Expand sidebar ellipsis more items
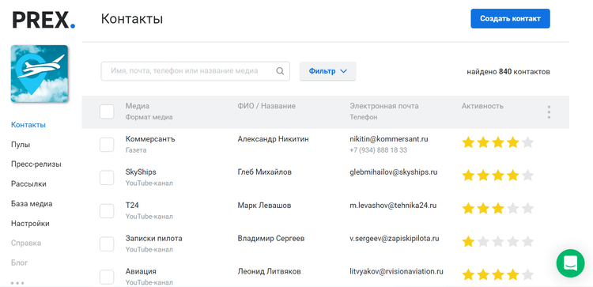This screenshot has height=287, width=593. [x=17, y=282]
